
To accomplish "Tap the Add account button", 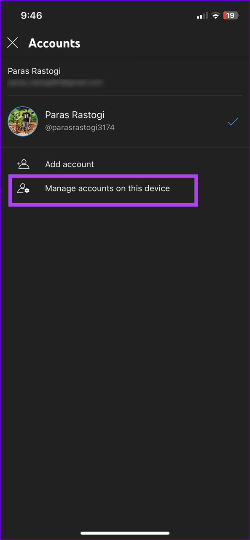I will coord(70,164).
